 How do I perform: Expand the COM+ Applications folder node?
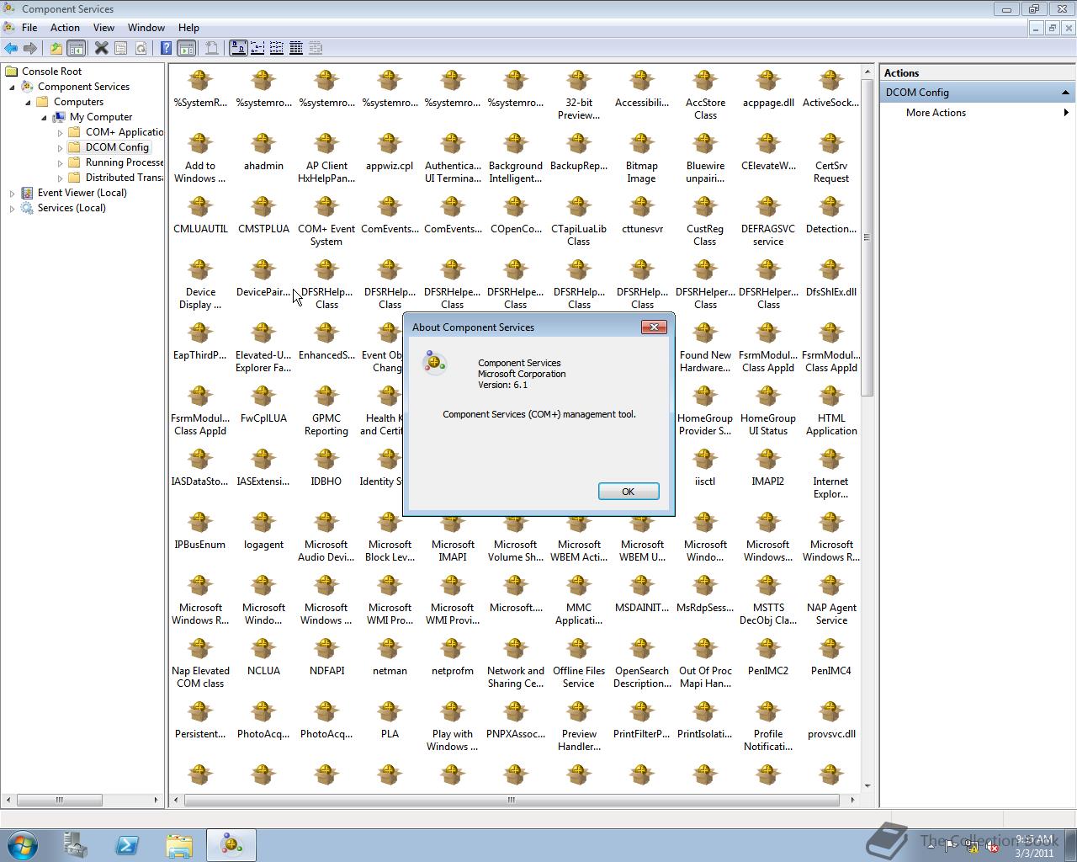[60, 132]
